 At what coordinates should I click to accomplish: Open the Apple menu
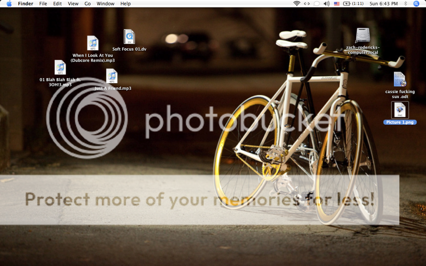click(x=9, y=4)
